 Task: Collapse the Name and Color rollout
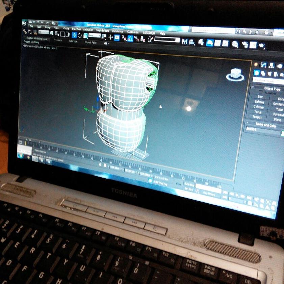point(266,124)
